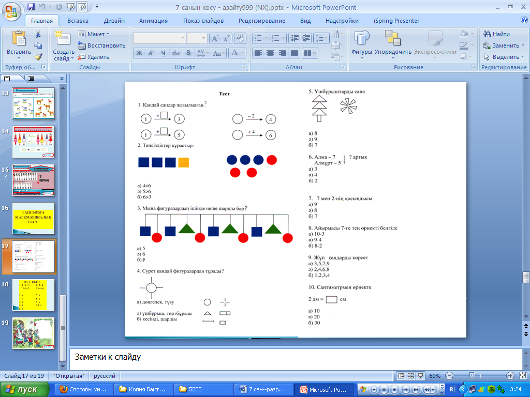Open Find (Найти) binoculars
This screenshot has height=397, width=530.
point(496,34)
